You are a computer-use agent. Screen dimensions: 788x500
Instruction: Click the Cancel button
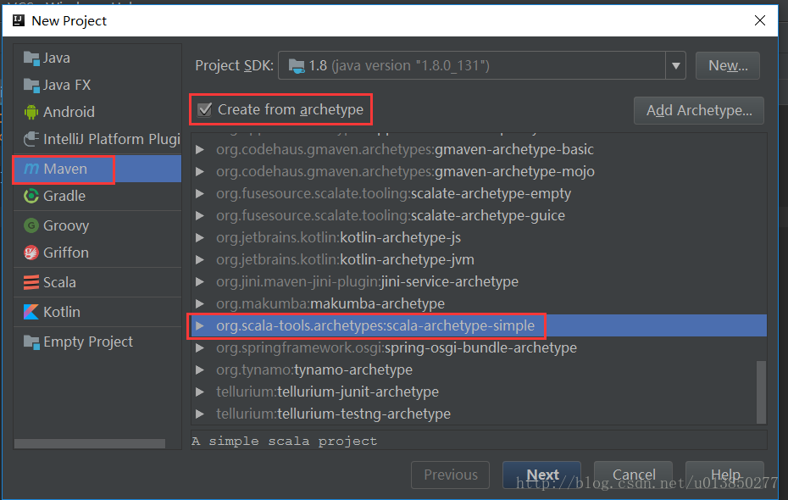[633, 475]
